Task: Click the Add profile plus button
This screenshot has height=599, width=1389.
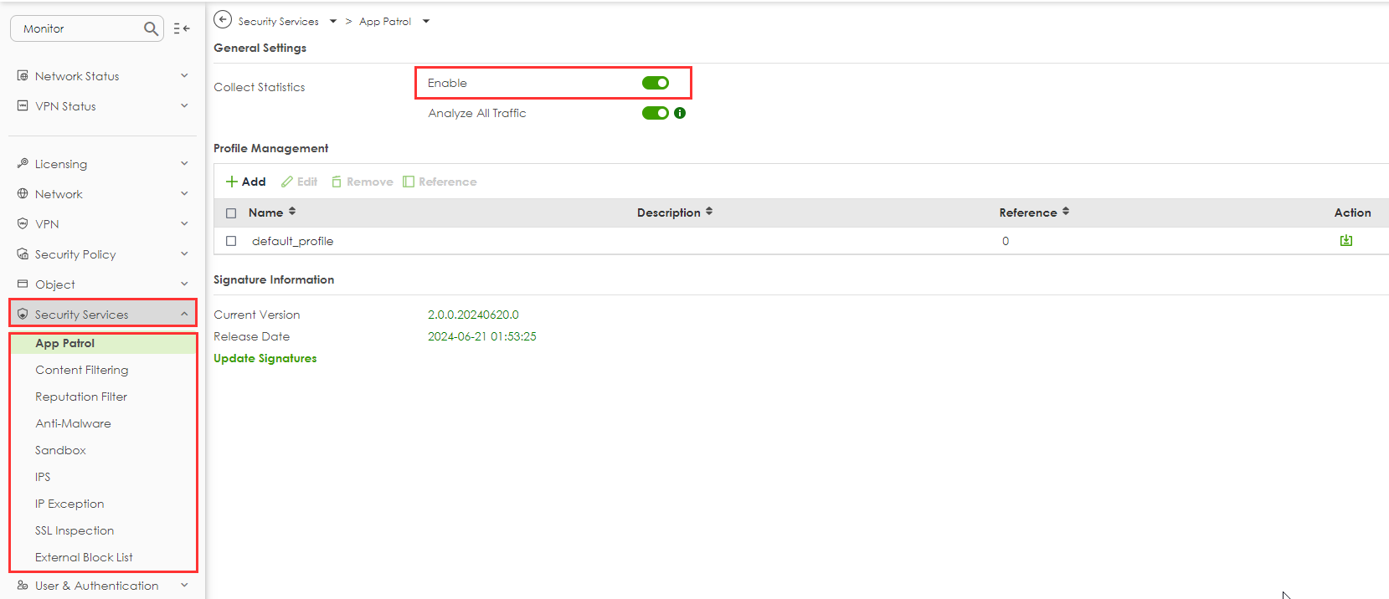Action: tap(246, 182)
